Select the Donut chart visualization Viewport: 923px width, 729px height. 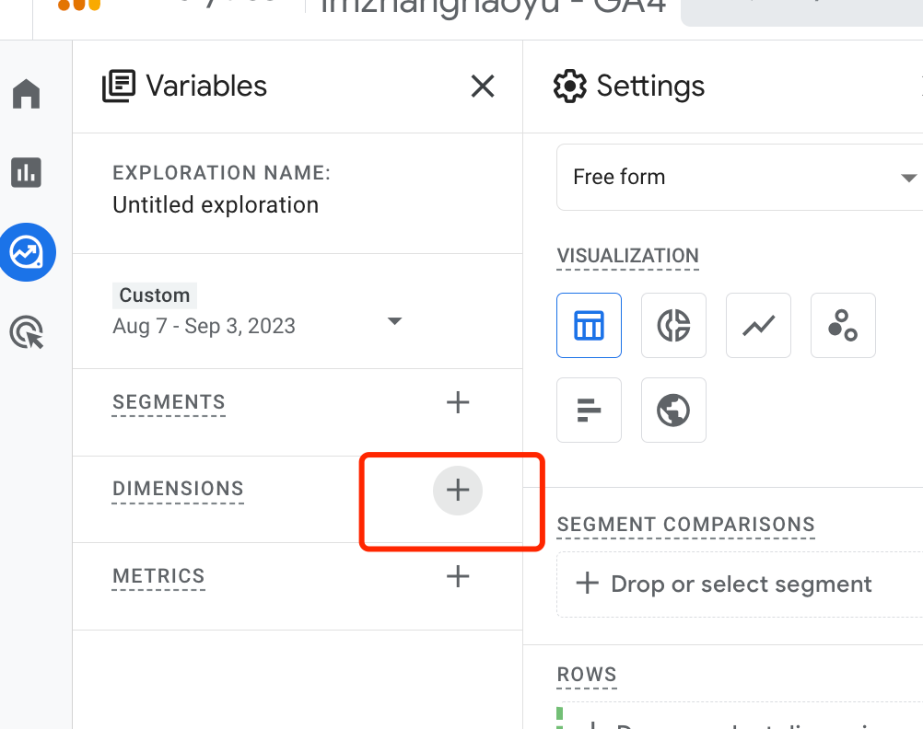(673, 325)
